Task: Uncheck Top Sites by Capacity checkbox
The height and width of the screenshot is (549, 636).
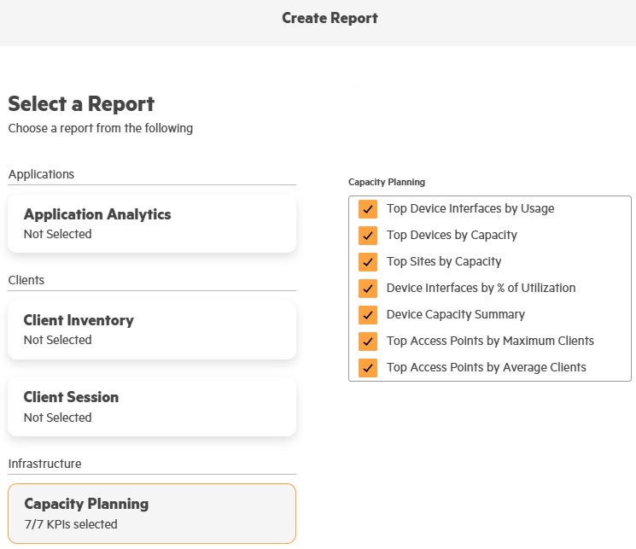Action: (368, 262)
